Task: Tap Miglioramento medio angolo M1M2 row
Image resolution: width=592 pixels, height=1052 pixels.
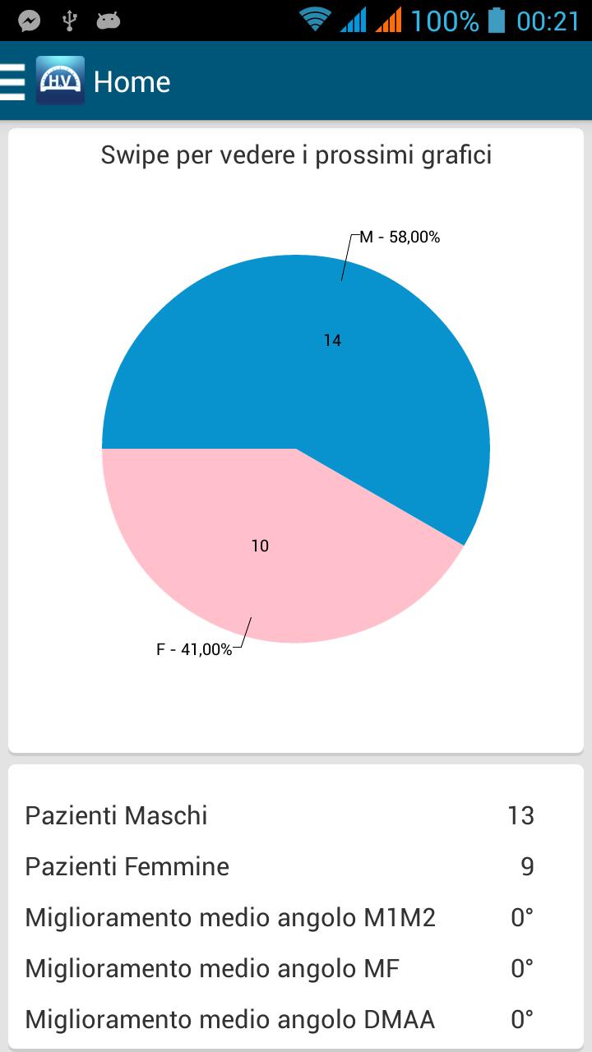Action: tap(280, 917)
